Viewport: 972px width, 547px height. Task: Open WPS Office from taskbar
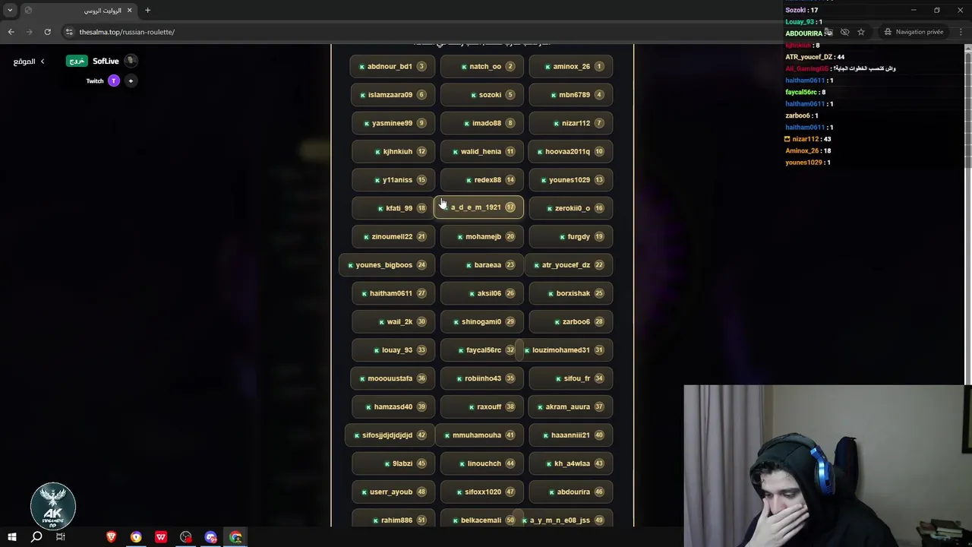161,537
